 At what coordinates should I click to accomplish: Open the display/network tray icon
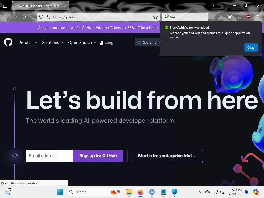[x=216, y=192]
